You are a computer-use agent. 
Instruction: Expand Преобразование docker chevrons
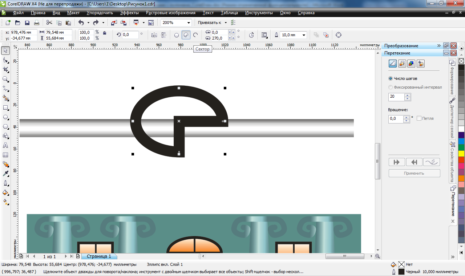[x=439, y=46]
